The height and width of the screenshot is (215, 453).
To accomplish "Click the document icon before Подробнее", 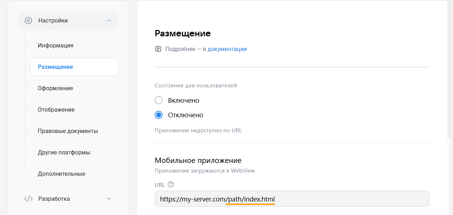I will click(x=158, y=49).
